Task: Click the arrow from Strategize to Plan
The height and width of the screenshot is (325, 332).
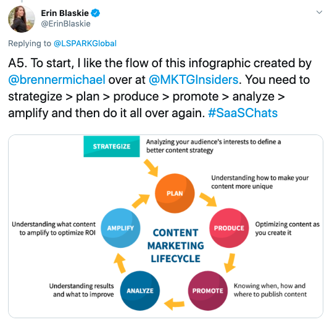Action: pos(151,168)
